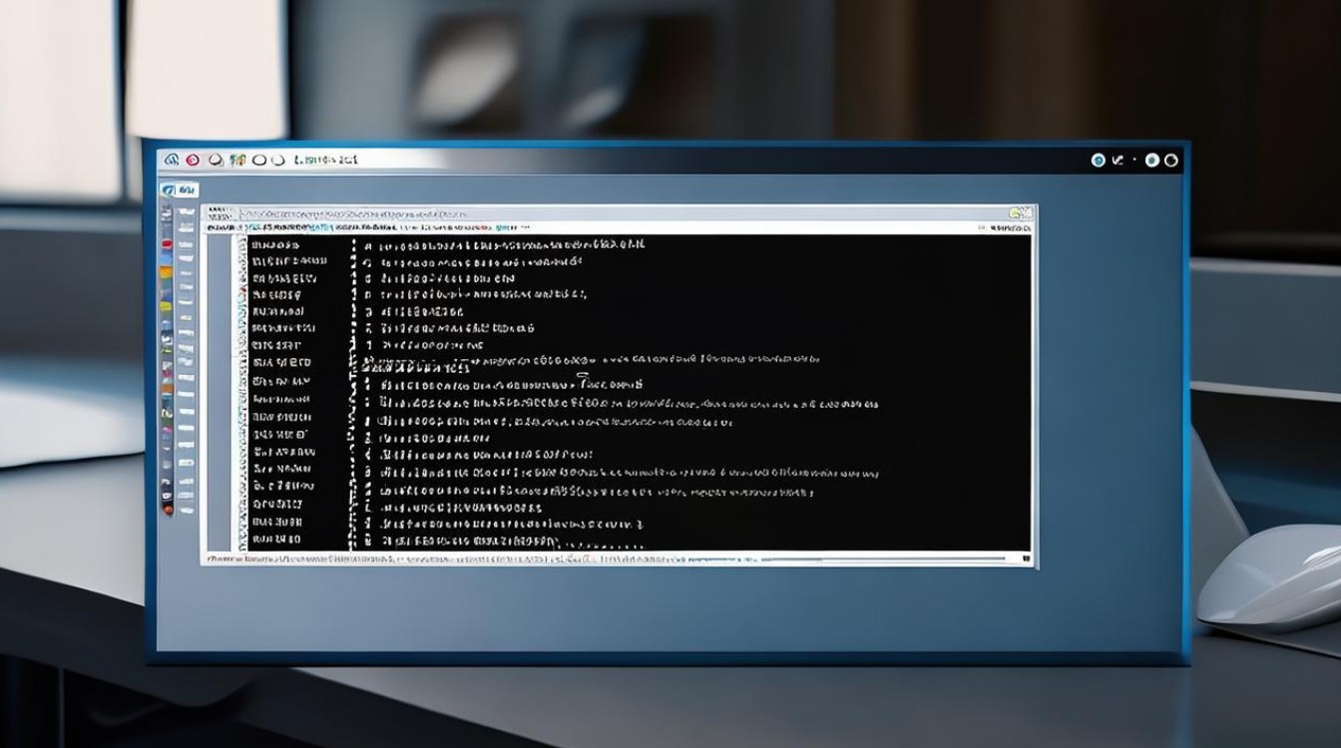The width and height of the screenshot is (1341, 748).
Task: Open the yellow folder icon on the toolbar
Action: click(x=1014, y=212)
